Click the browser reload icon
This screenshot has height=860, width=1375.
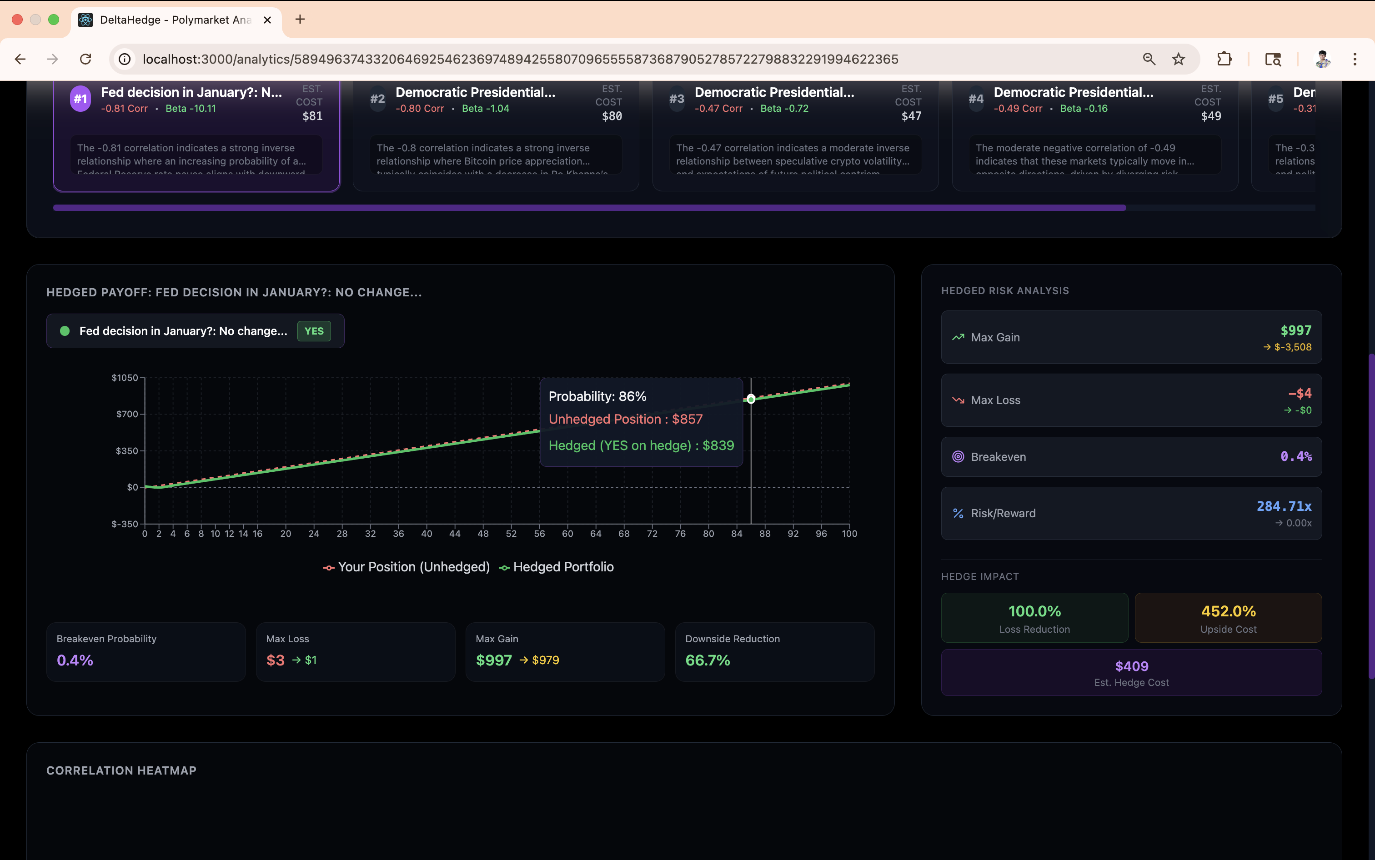[x=85, y=59]
